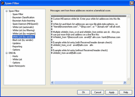Click 'can put more than one address' line
The height and width of the screenshot is (97, 135).
pyautogui.click(x=75, y=34)
